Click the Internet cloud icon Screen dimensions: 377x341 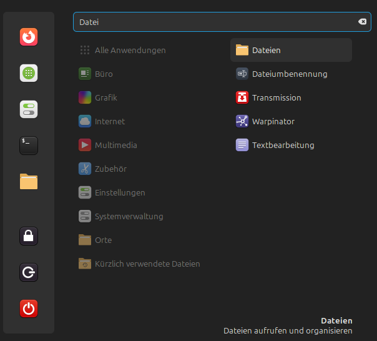click(x=85, y=121)
